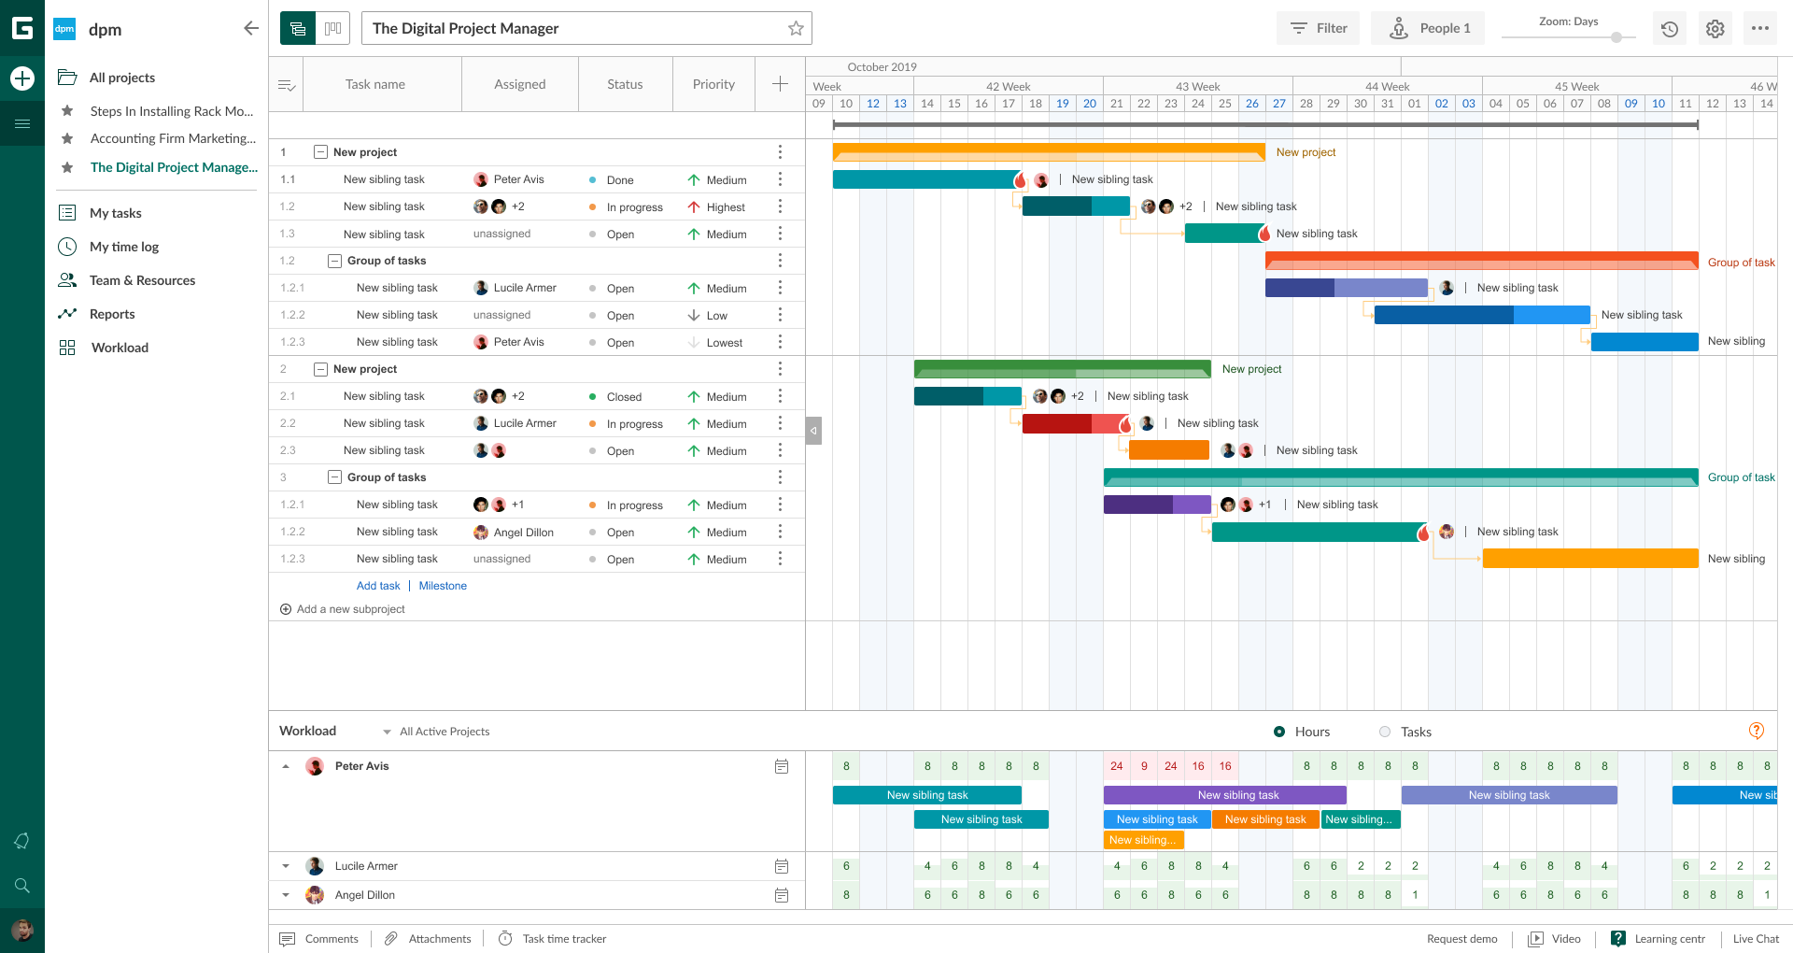Click the Milestone link
Image resolution: width=1793 pixels, height=953 pixels.
pyautogui.click(x=443, y=586)
